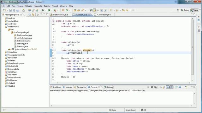This screenshot has width=202, height=113.
Task: Toggle Link with Editor in Package Explorer
Action: [x=33, y=15]
